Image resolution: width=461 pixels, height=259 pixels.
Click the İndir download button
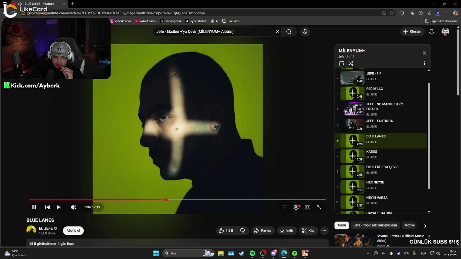pyautogui.click(x=287, y=231)
